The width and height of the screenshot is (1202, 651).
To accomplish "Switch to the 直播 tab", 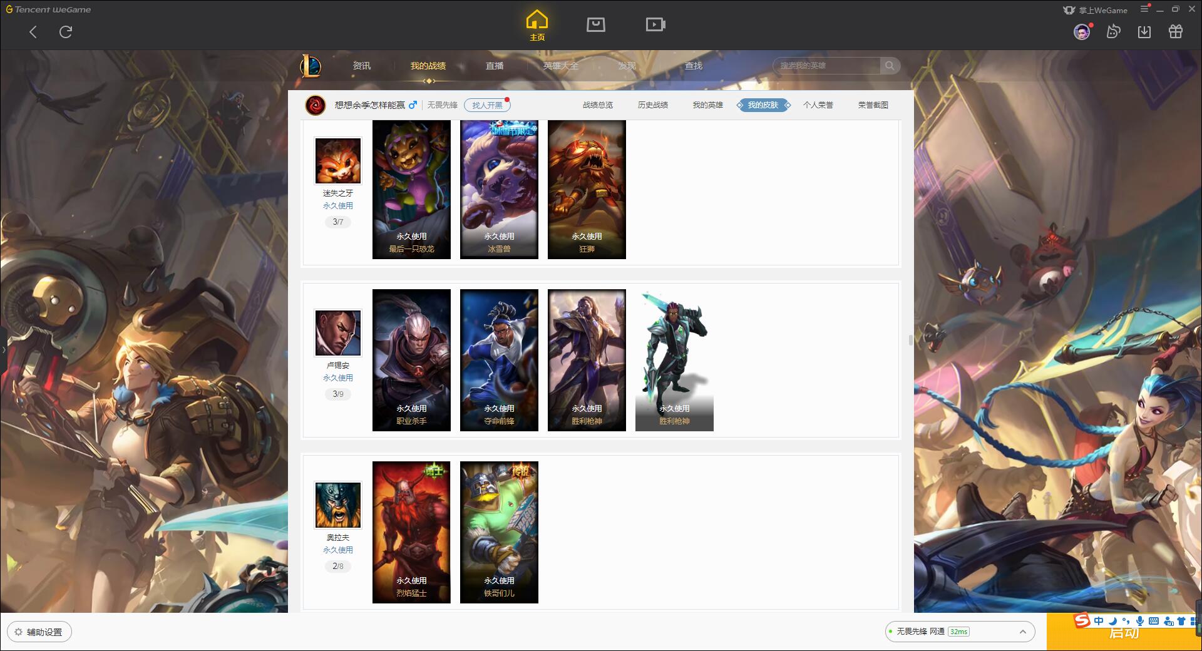I will click(495, 66).
